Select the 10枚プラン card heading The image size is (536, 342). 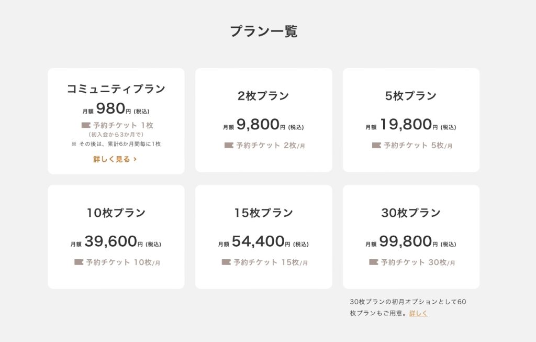pos(116,213)
